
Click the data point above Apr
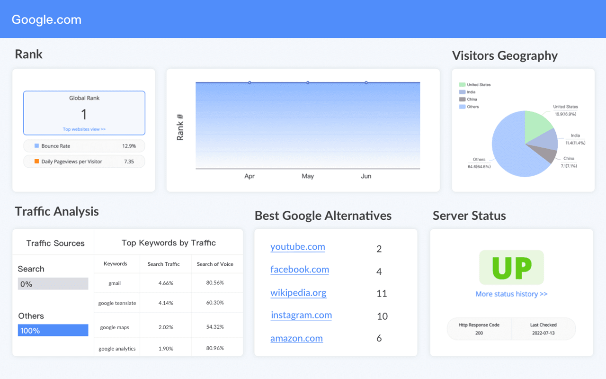click(x=250, y=82)
